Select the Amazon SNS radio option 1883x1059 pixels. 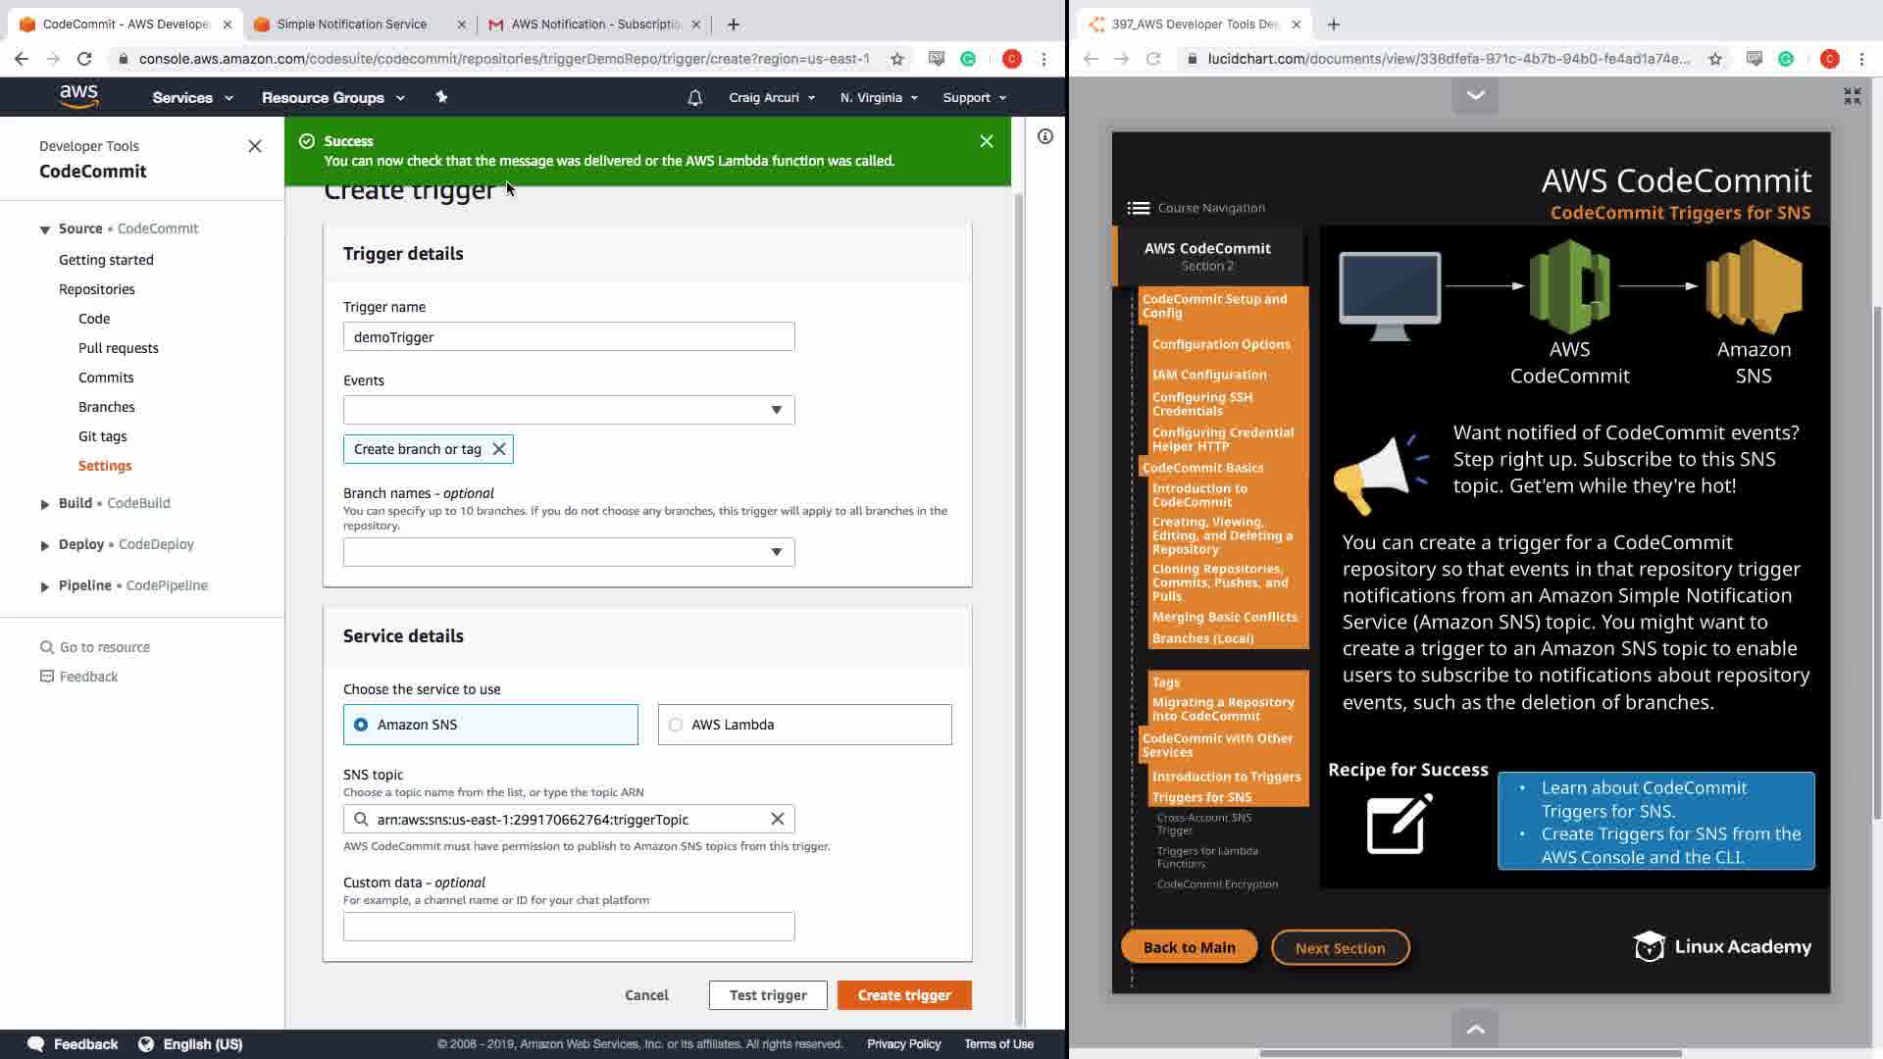[x=361, y=725]
